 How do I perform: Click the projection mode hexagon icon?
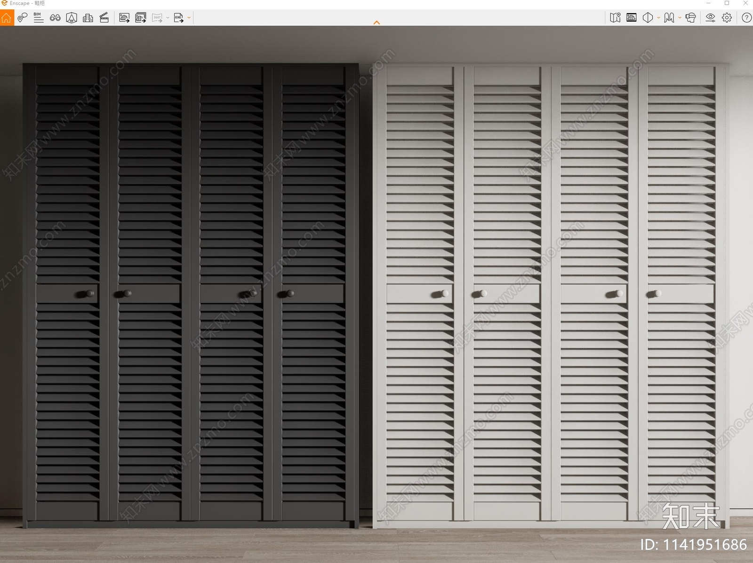click(648, 18)
